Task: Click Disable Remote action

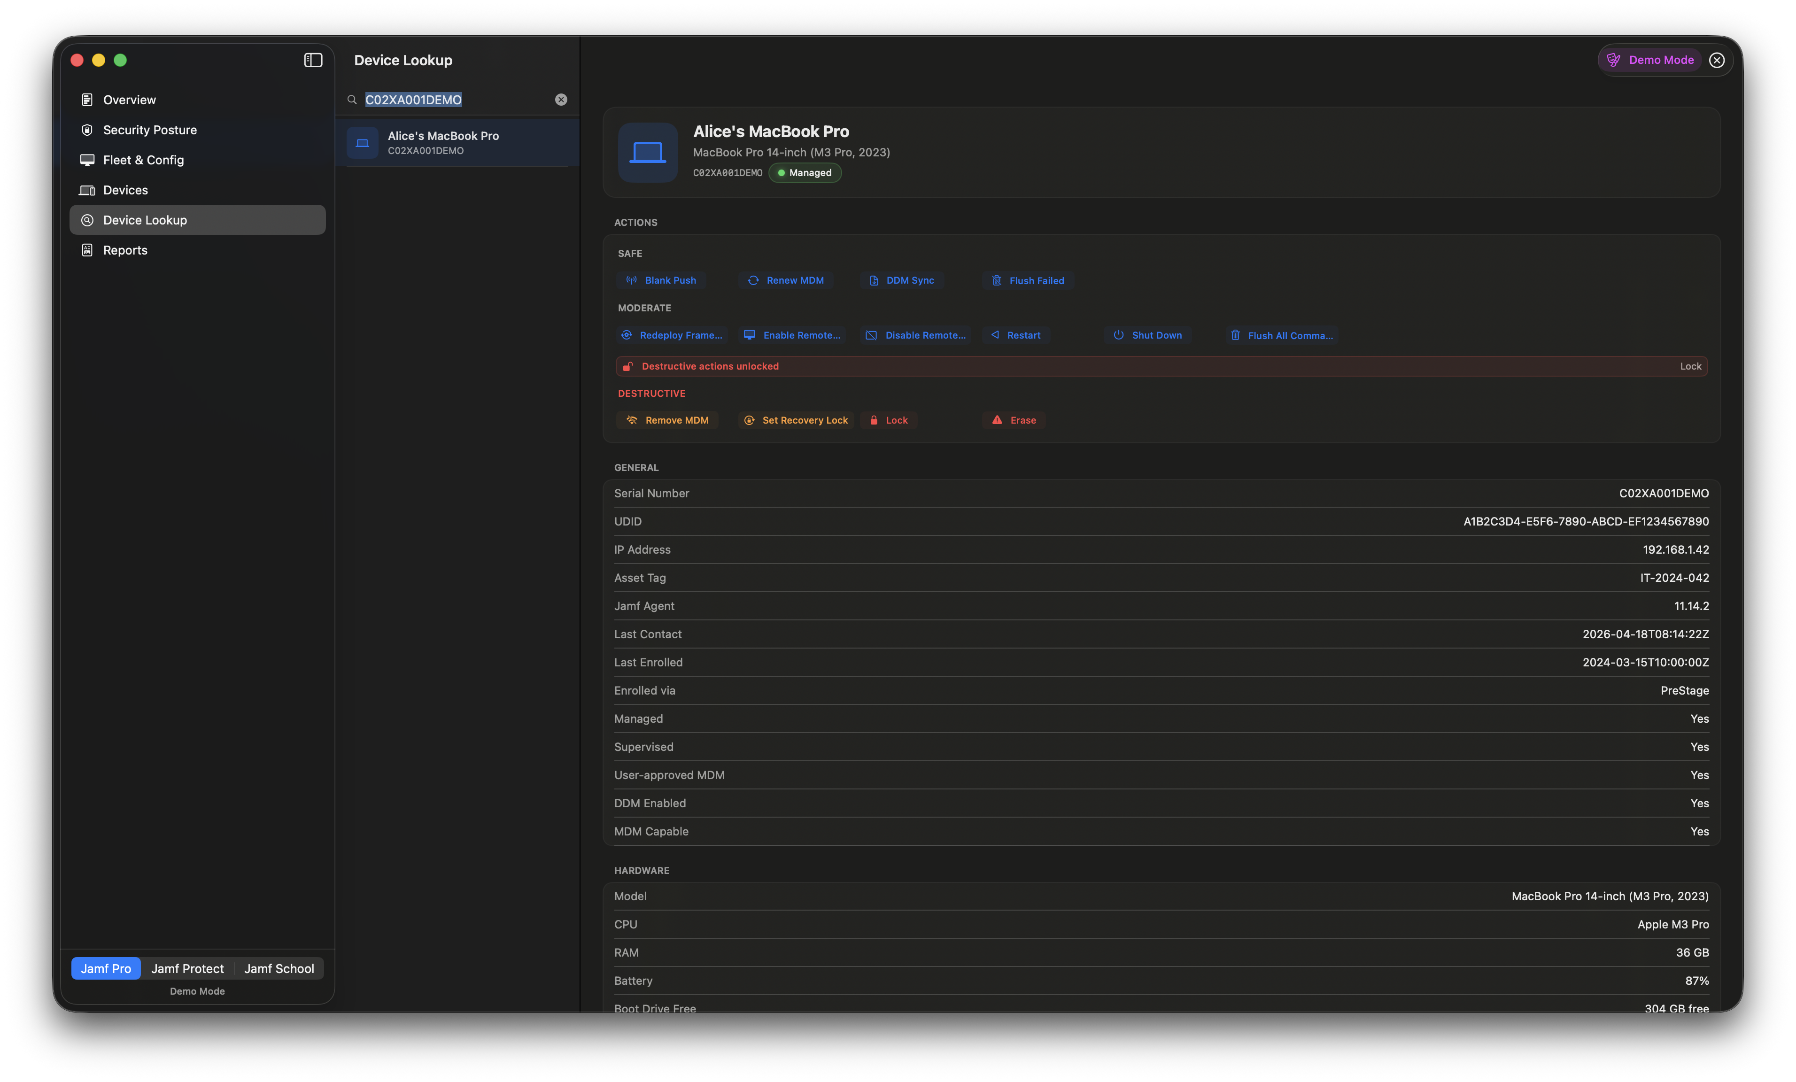Action: (x=915, y=335)
